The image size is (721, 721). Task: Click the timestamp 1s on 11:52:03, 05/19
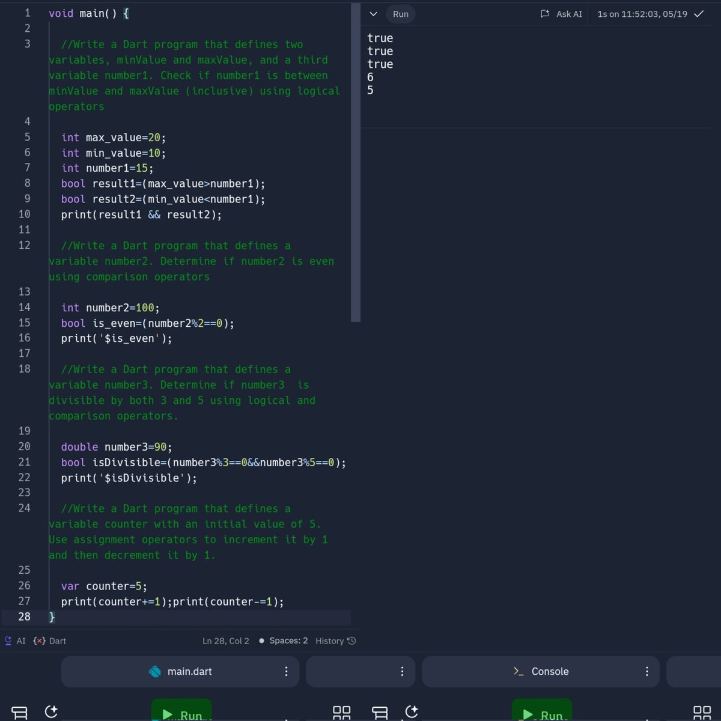click(642, 14)
